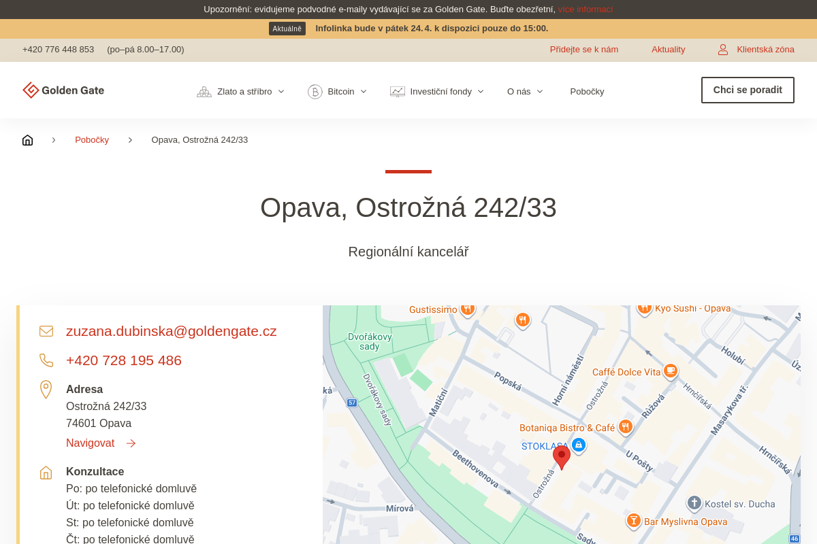Click Kostel sv. Ducha church marker
This screenshot has width=817, height=544.
694,503
